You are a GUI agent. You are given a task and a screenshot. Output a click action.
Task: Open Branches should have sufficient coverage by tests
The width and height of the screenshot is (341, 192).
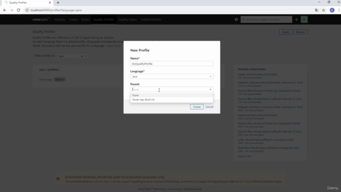[269, 148]
